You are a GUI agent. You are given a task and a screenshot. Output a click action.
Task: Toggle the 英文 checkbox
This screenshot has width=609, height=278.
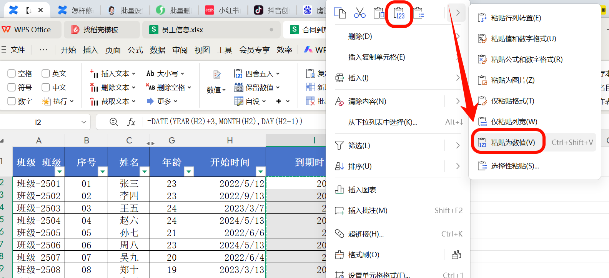tap(46, 73)
